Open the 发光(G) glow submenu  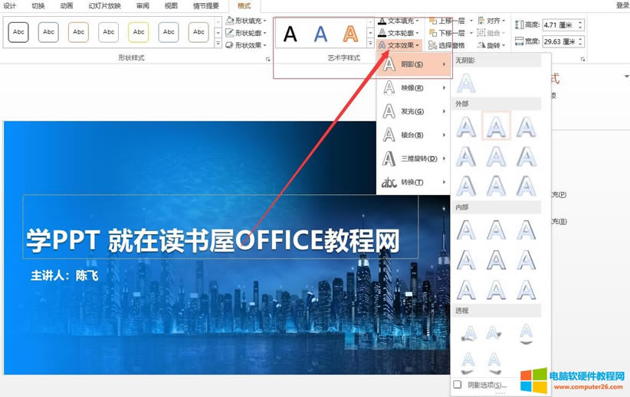coord(413,111)
